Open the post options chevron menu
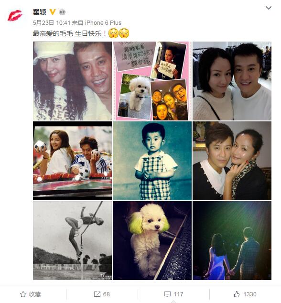The height and width of the screenshot is (303, 281). [x=269, y=8]
